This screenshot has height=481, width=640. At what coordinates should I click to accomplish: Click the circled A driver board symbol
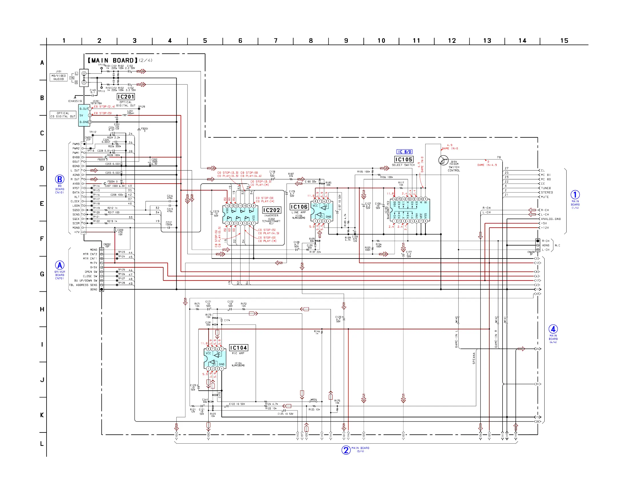point(60,265)
